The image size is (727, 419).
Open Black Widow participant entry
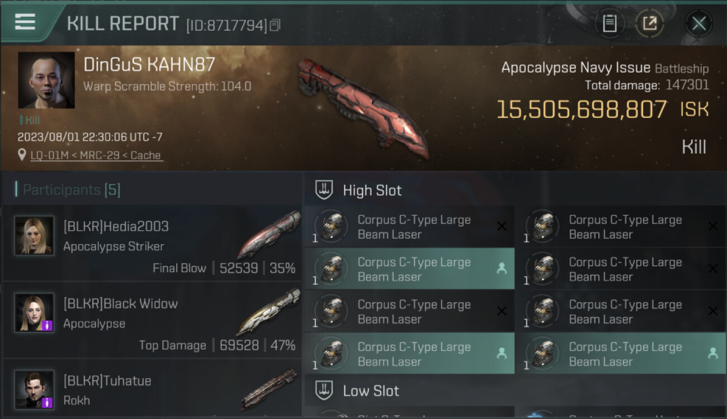(153, 320)
